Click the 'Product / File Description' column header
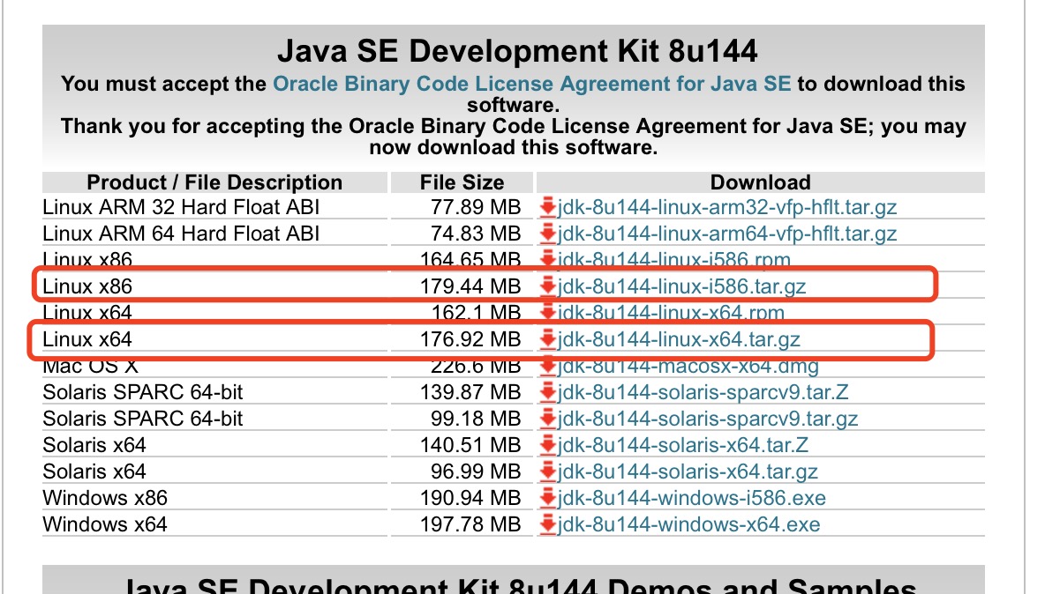 pos(214,182)
